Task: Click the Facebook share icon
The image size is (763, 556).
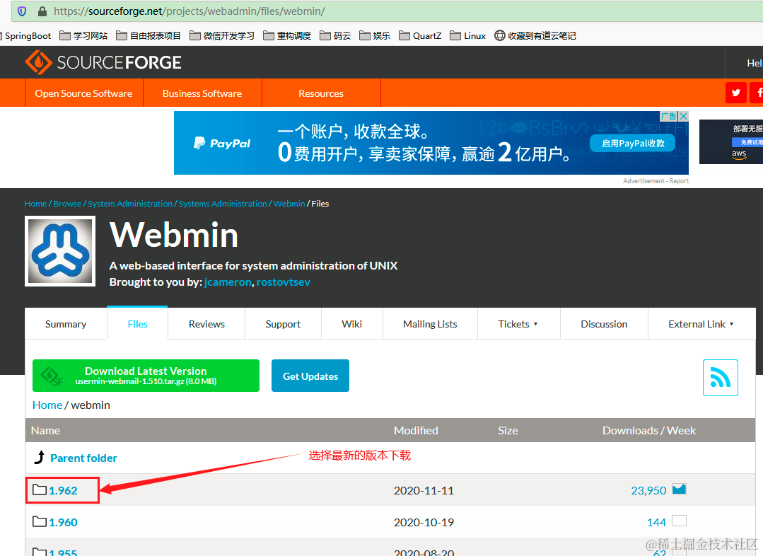Action: coord(757,93)
